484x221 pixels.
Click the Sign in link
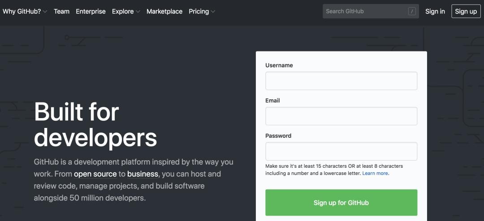click(x=435, y=12)
